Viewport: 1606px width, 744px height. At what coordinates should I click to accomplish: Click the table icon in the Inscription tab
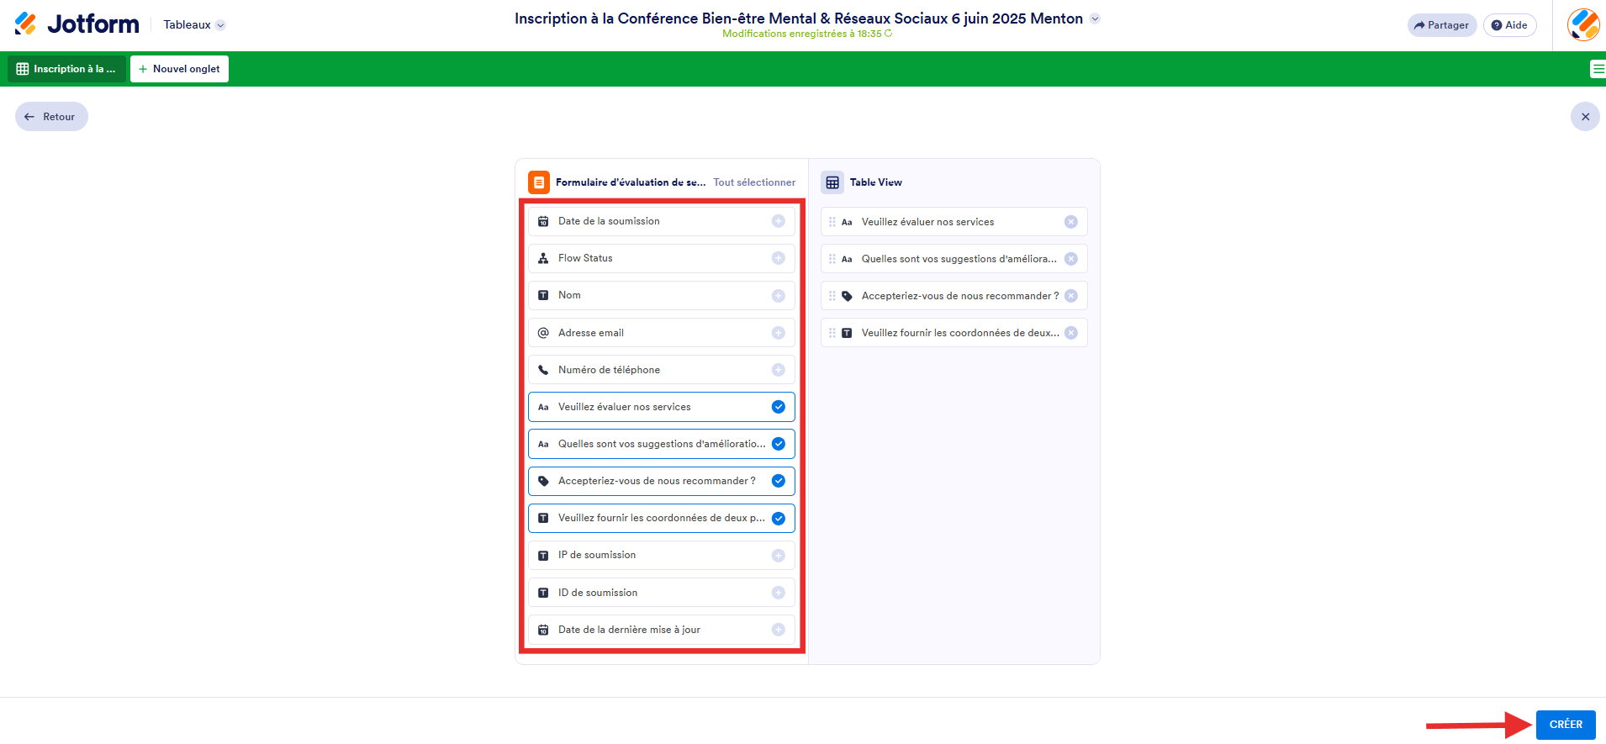click(23, 69)
